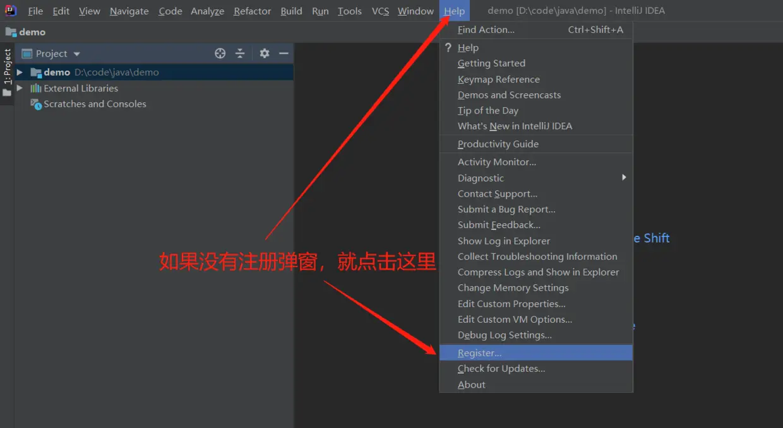Expand the External Libraries node
Screen dimensions: 783x428
click(x=20, y=88)
